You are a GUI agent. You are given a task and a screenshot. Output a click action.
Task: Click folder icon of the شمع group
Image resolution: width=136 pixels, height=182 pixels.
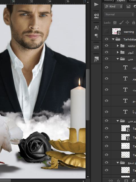[122, 163]
